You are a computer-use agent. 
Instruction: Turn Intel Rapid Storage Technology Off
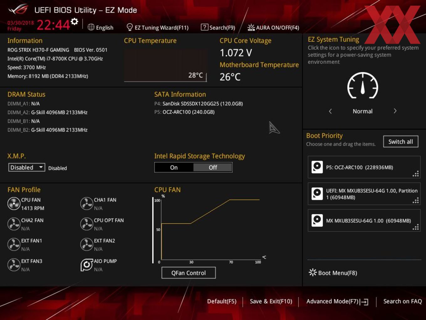point(213,168)
